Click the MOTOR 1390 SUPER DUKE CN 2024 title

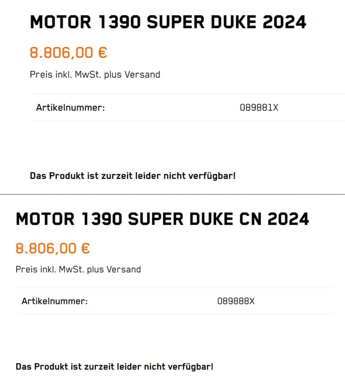[162, 219]
